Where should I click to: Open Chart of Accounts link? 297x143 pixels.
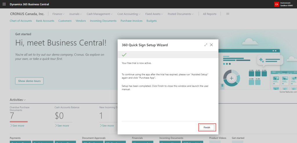[x=21, y=21]
